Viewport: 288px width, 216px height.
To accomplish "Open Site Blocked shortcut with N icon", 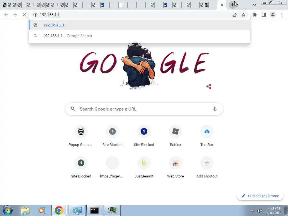I will 144,136.
